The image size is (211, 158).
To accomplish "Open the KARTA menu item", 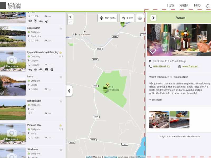I will pos(184,5).
